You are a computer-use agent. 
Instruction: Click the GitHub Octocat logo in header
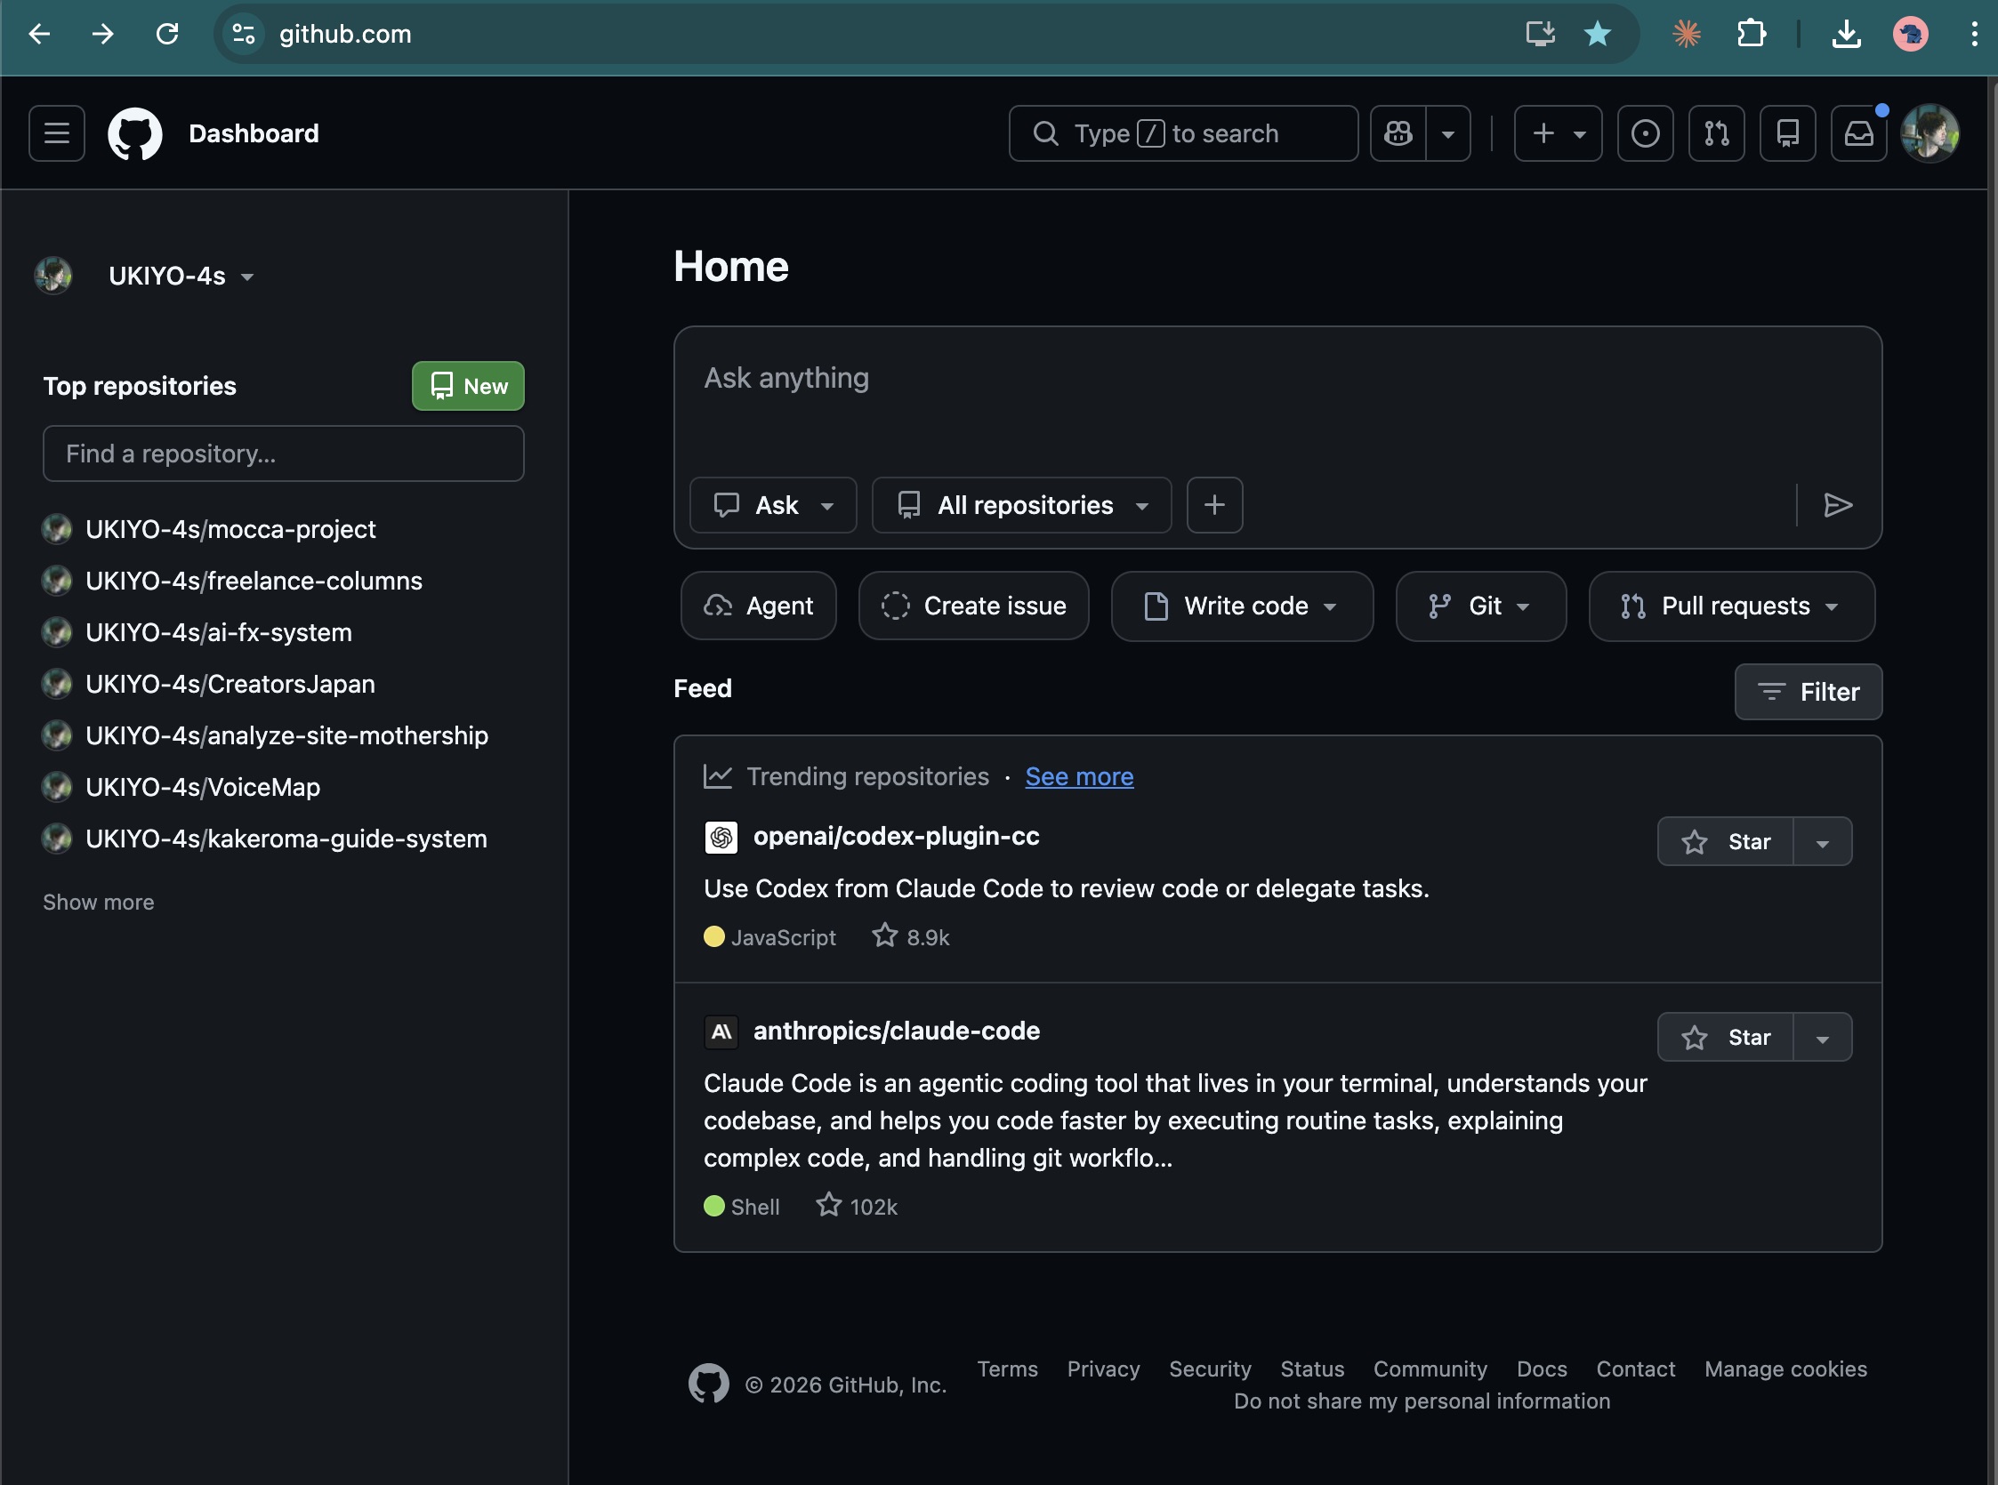tap(135, 134)
